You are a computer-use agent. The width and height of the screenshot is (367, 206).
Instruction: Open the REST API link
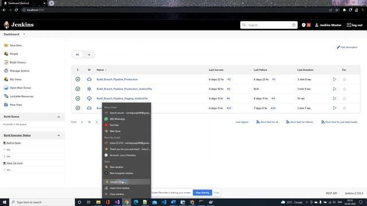coord(331,193)
